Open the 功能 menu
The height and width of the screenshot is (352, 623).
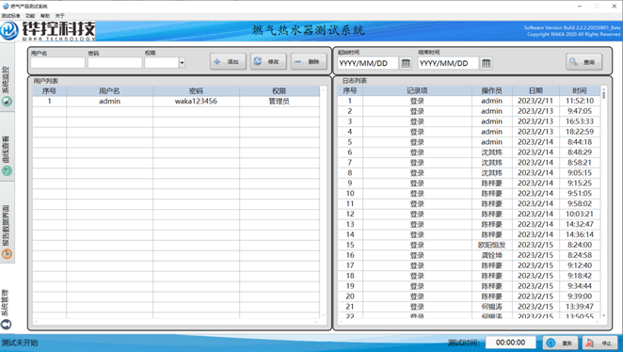point(30,15)
